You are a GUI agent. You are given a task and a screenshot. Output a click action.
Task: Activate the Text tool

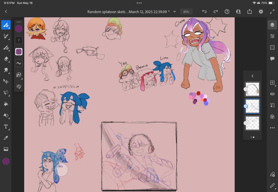(x=6, y=127)
